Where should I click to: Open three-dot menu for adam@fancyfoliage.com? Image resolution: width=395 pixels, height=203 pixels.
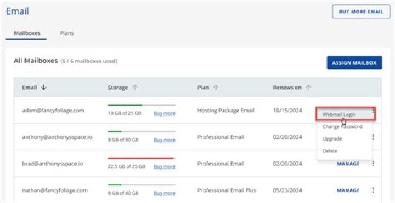click(x=373, y=111)
